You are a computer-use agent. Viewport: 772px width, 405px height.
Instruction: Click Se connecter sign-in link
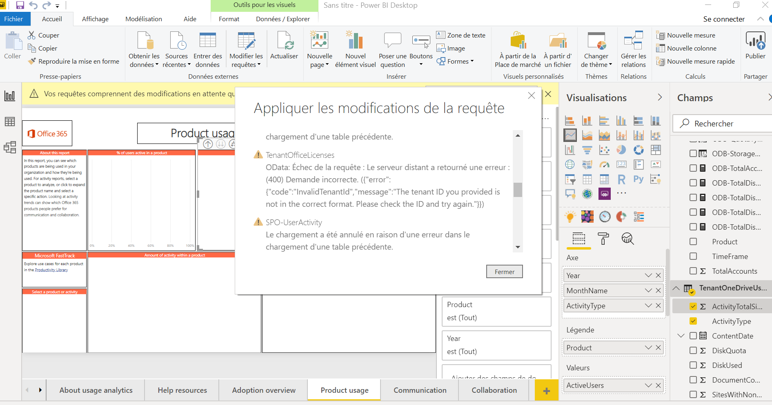[x=724, y=19]
